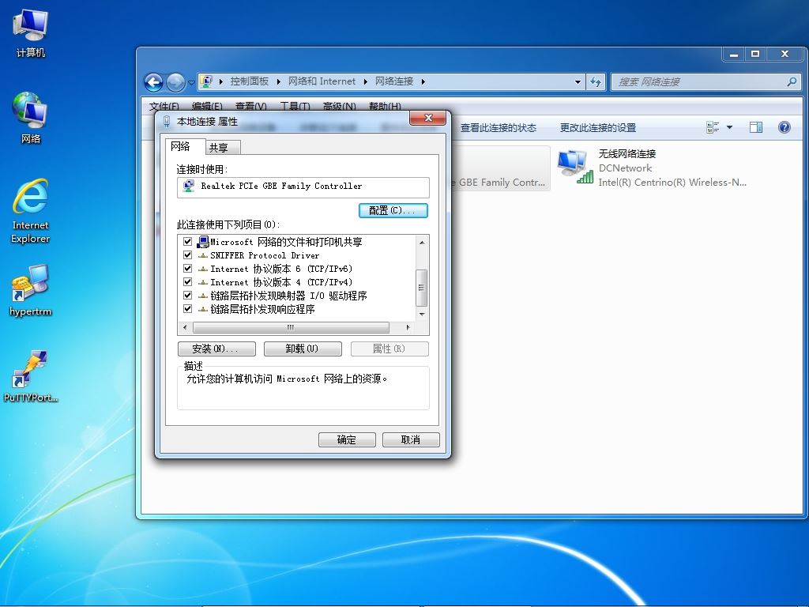The image size is (809, 607).
Task: Click the list scroll down arrow
Action: (x=422, y=314)
